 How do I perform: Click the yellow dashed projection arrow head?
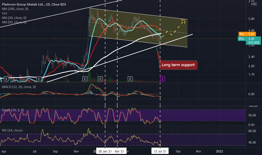184,21
